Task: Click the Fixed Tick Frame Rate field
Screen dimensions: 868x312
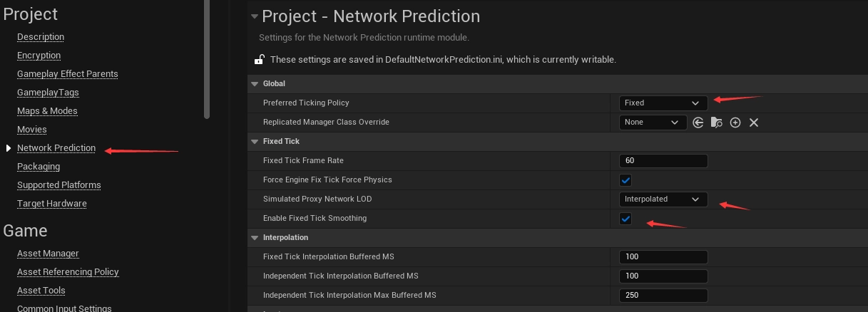Action: tap(663, 161)
